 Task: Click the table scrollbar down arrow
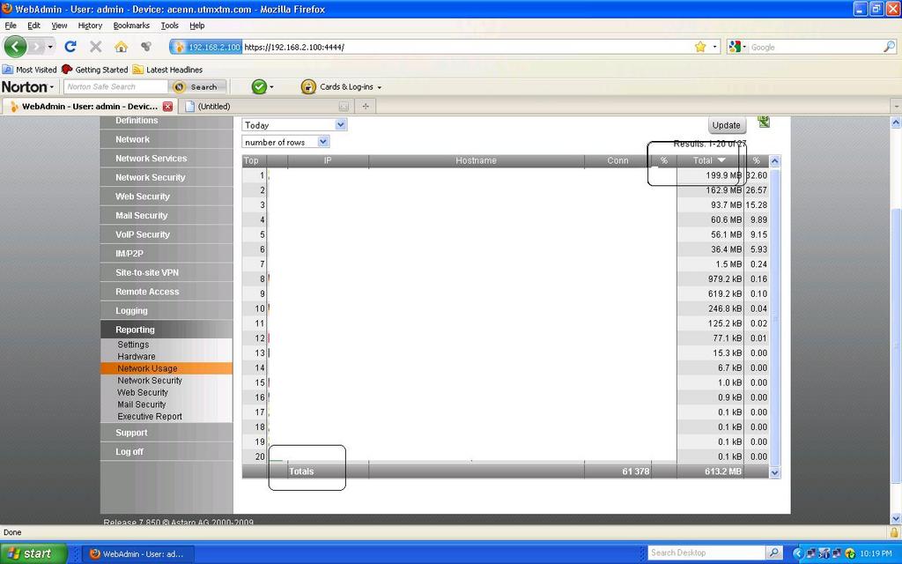pos(774,472)
